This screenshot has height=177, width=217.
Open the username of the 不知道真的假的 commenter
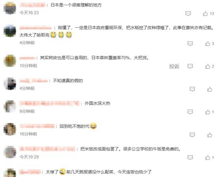(x=34, y=81)
